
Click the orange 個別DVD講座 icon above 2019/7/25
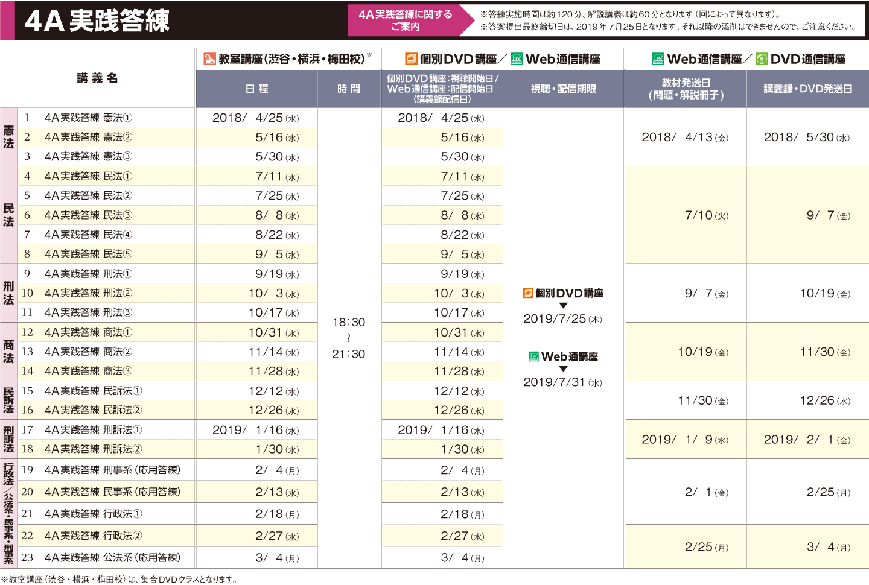coord(527,293)
